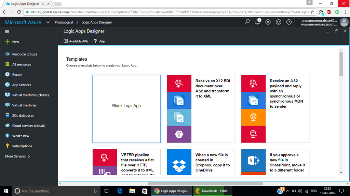Click the Cortana Ask me anything box
This screenshot has width=350, height=196.
tap(56, 191)
